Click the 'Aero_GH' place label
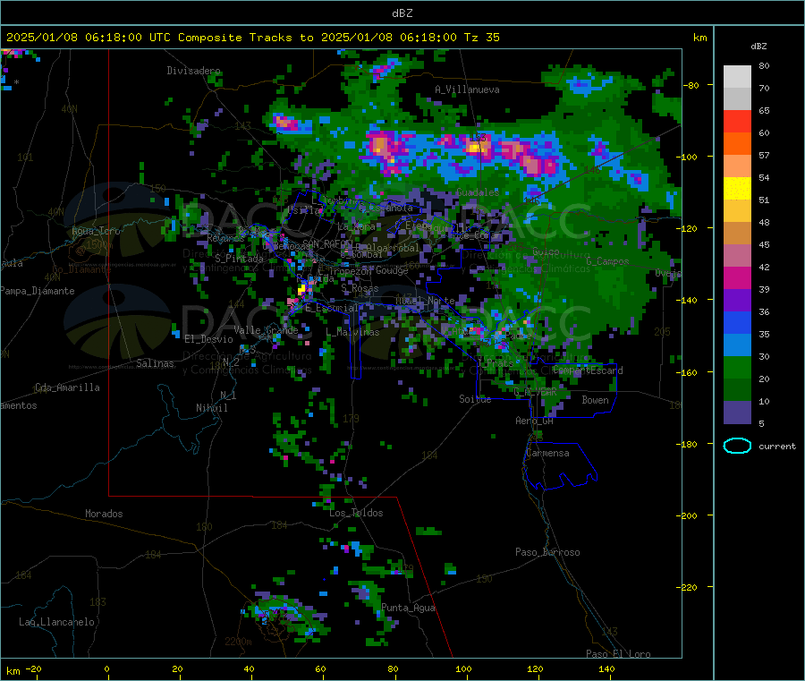This screenshot has height=681, width=805. (535, 421)
